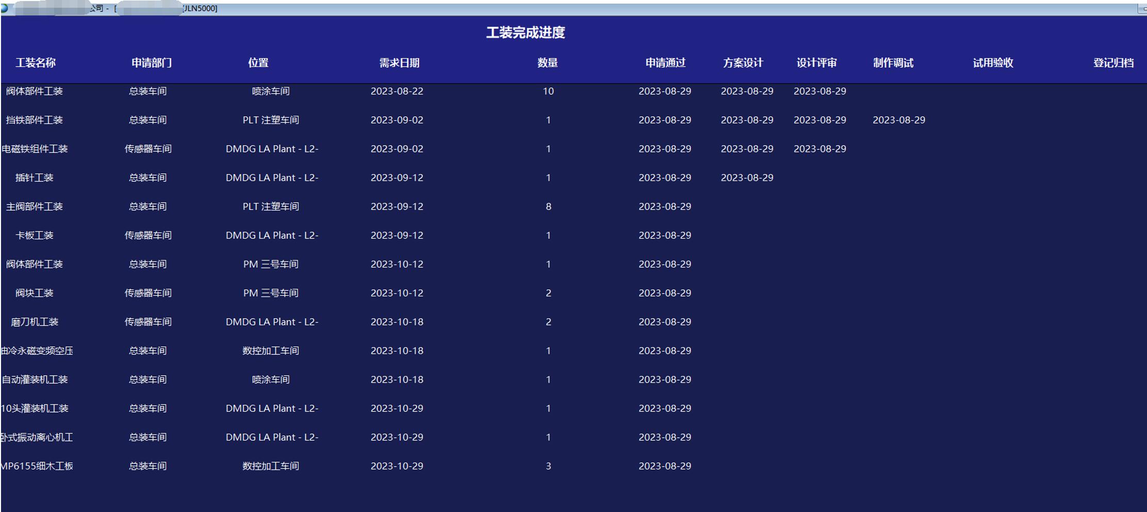Select the 制作调试 column header

(x=893, y=63)
